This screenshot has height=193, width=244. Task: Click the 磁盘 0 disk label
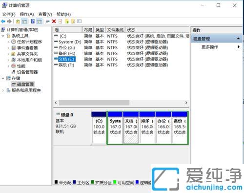click(x=67, y=115)
